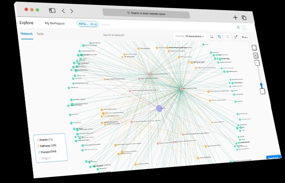Viewport: 285px width, 183px height.
Task: Click the graph layout icon left of settings
Action: 227,37
